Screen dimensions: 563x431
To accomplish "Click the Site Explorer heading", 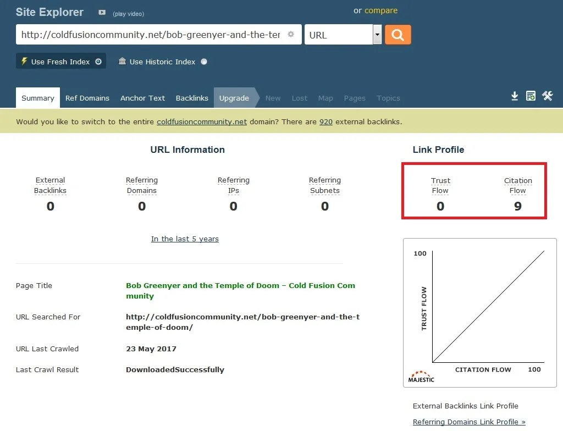I will [x=49, y=12].
